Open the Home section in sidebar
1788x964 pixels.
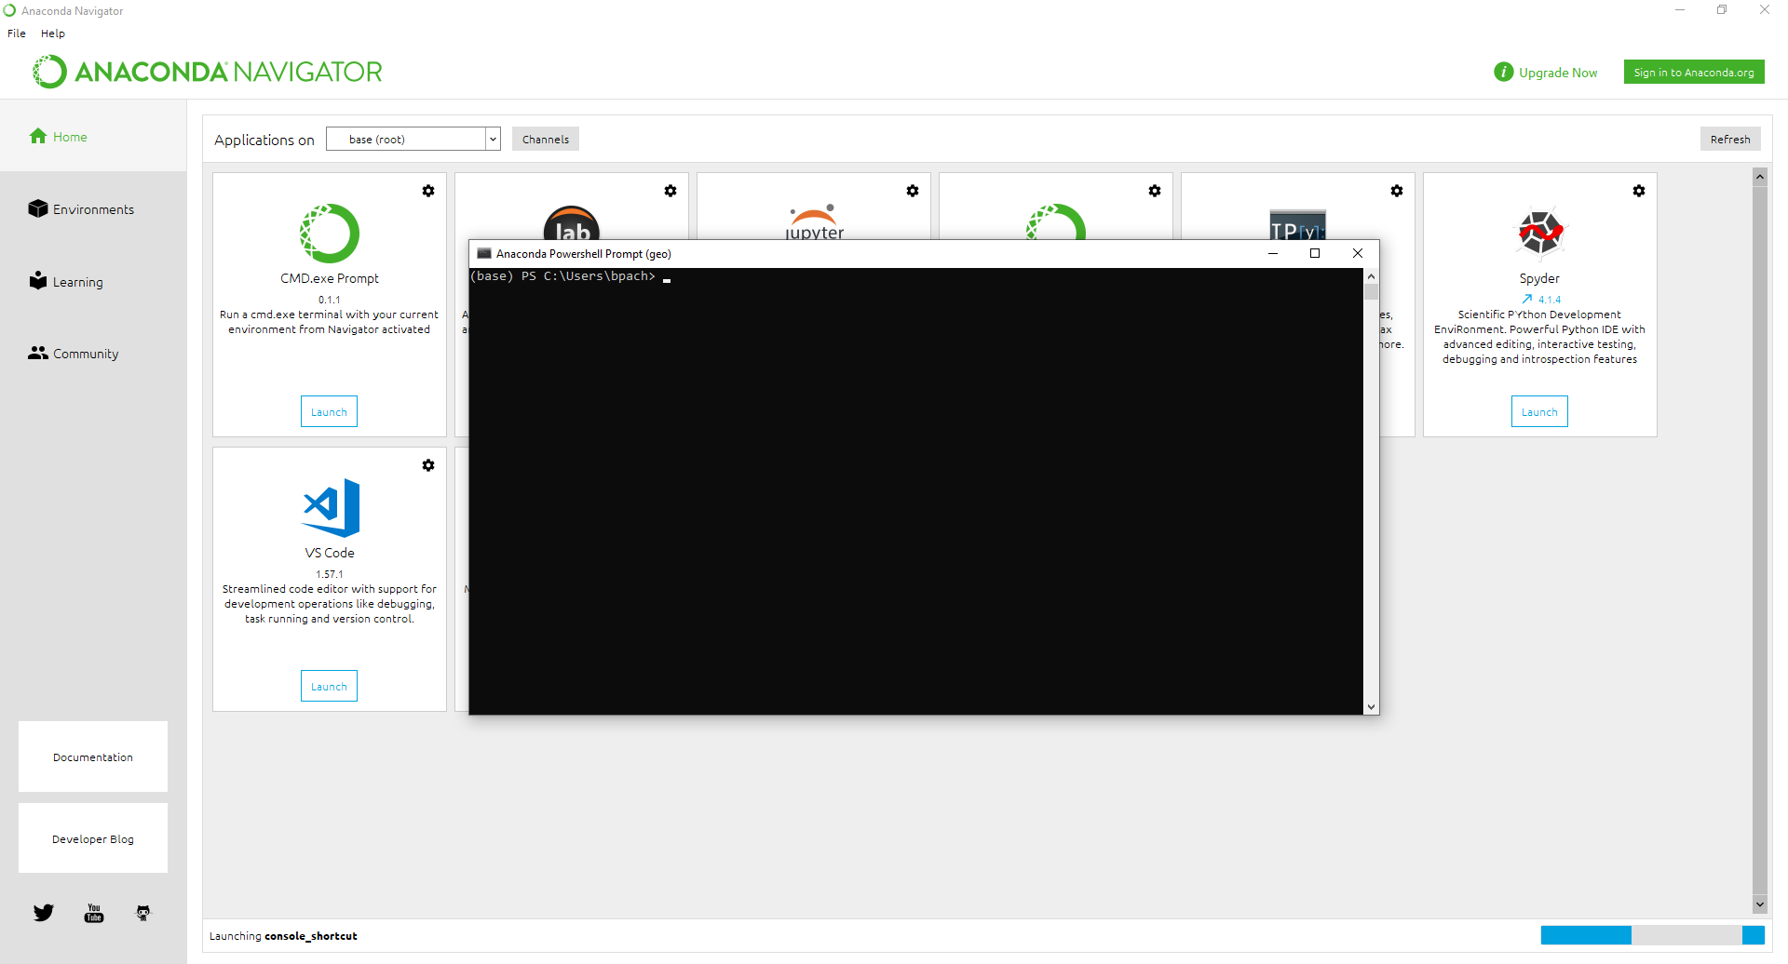click(93, 137)
